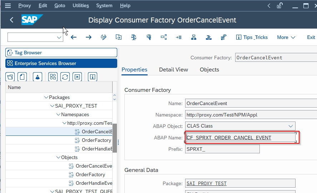Click the back arrow toolbar icon

tap(74, 37)
